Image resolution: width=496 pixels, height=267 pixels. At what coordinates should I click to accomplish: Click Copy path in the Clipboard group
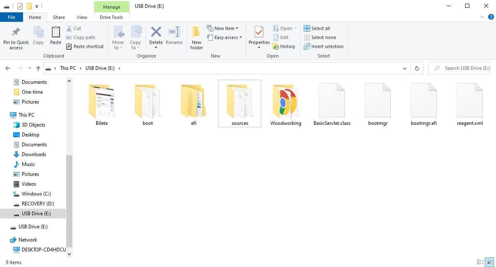point(82,37)
